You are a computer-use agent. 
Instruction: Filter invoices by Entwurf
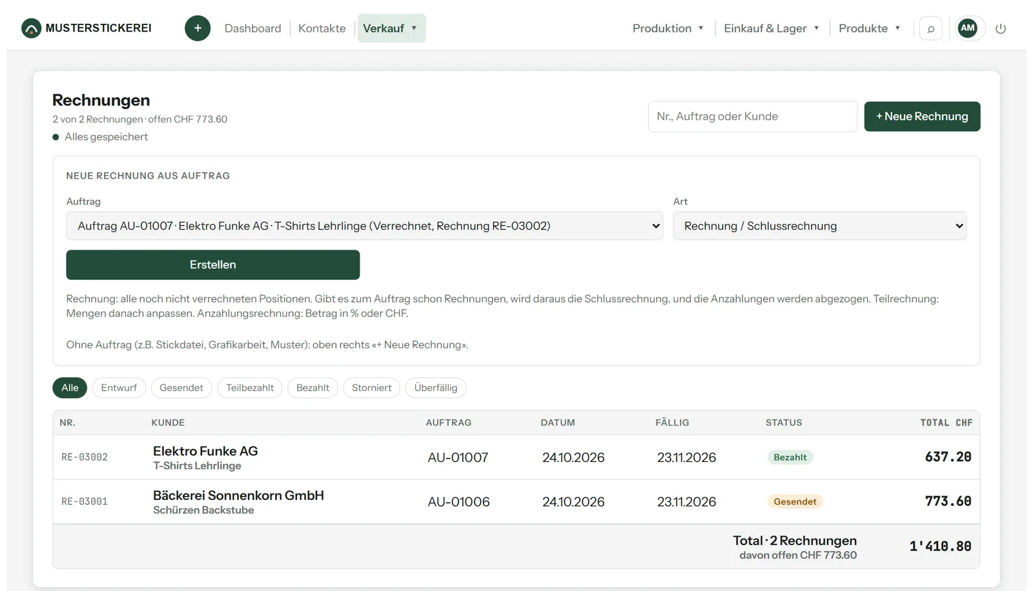119,388
